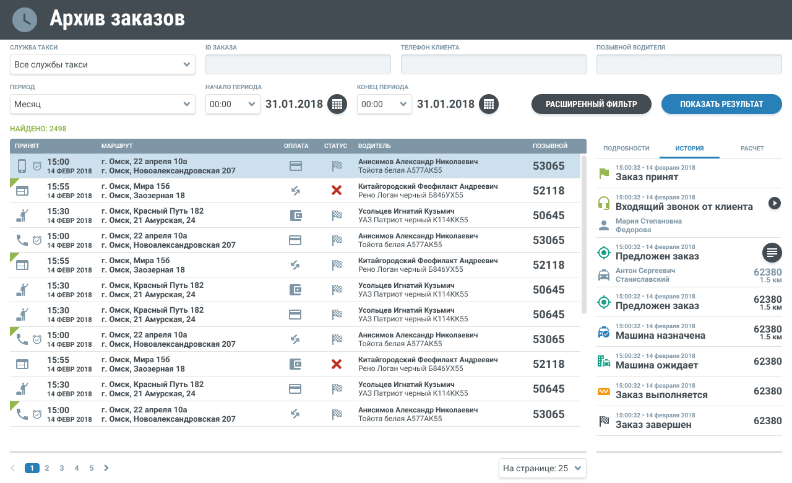Click the clock icon in the header
Viewport: 792px width, 483px height.
coord(25,19)
